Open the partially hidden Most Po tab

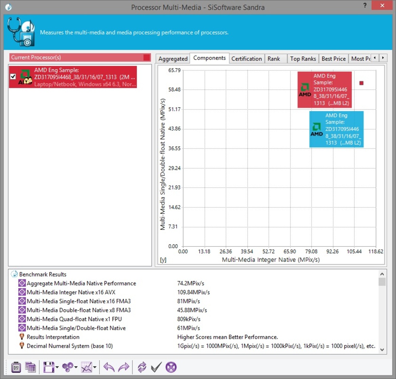(360, 59)
